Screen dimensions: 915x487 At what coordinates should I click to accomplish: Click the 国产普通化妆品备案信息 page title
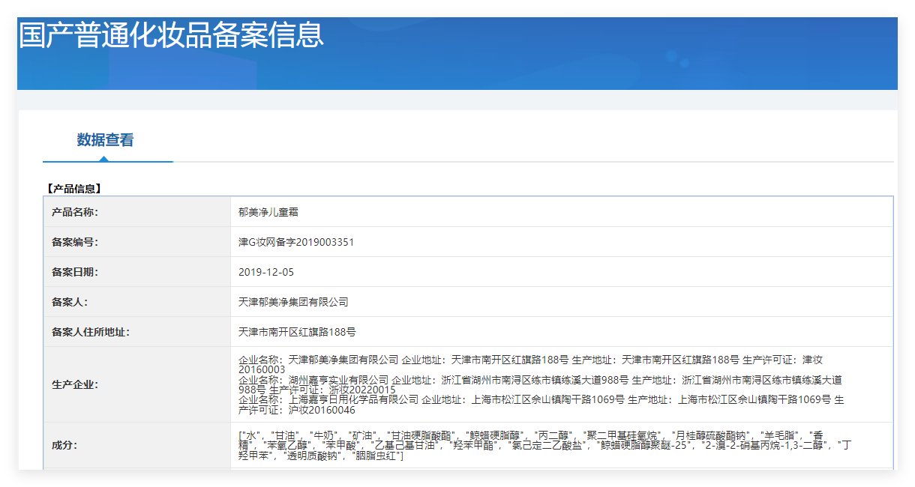[x=171, y=35]
